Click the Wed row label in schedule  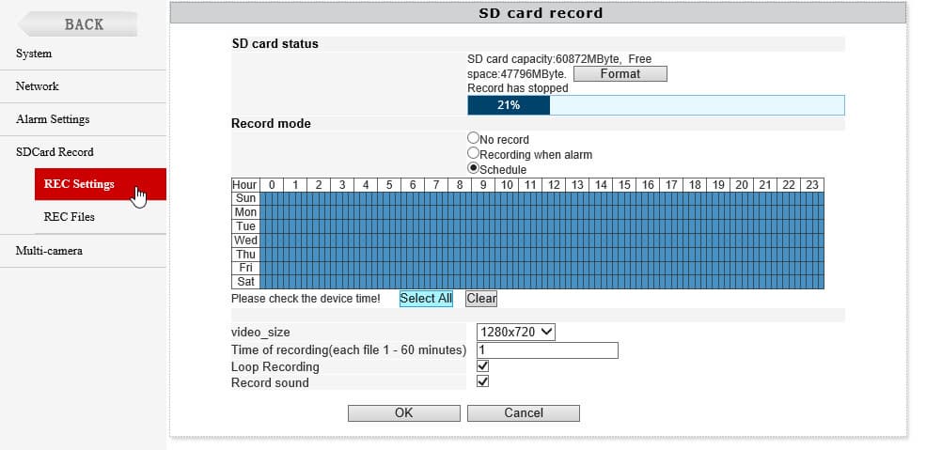245,241
